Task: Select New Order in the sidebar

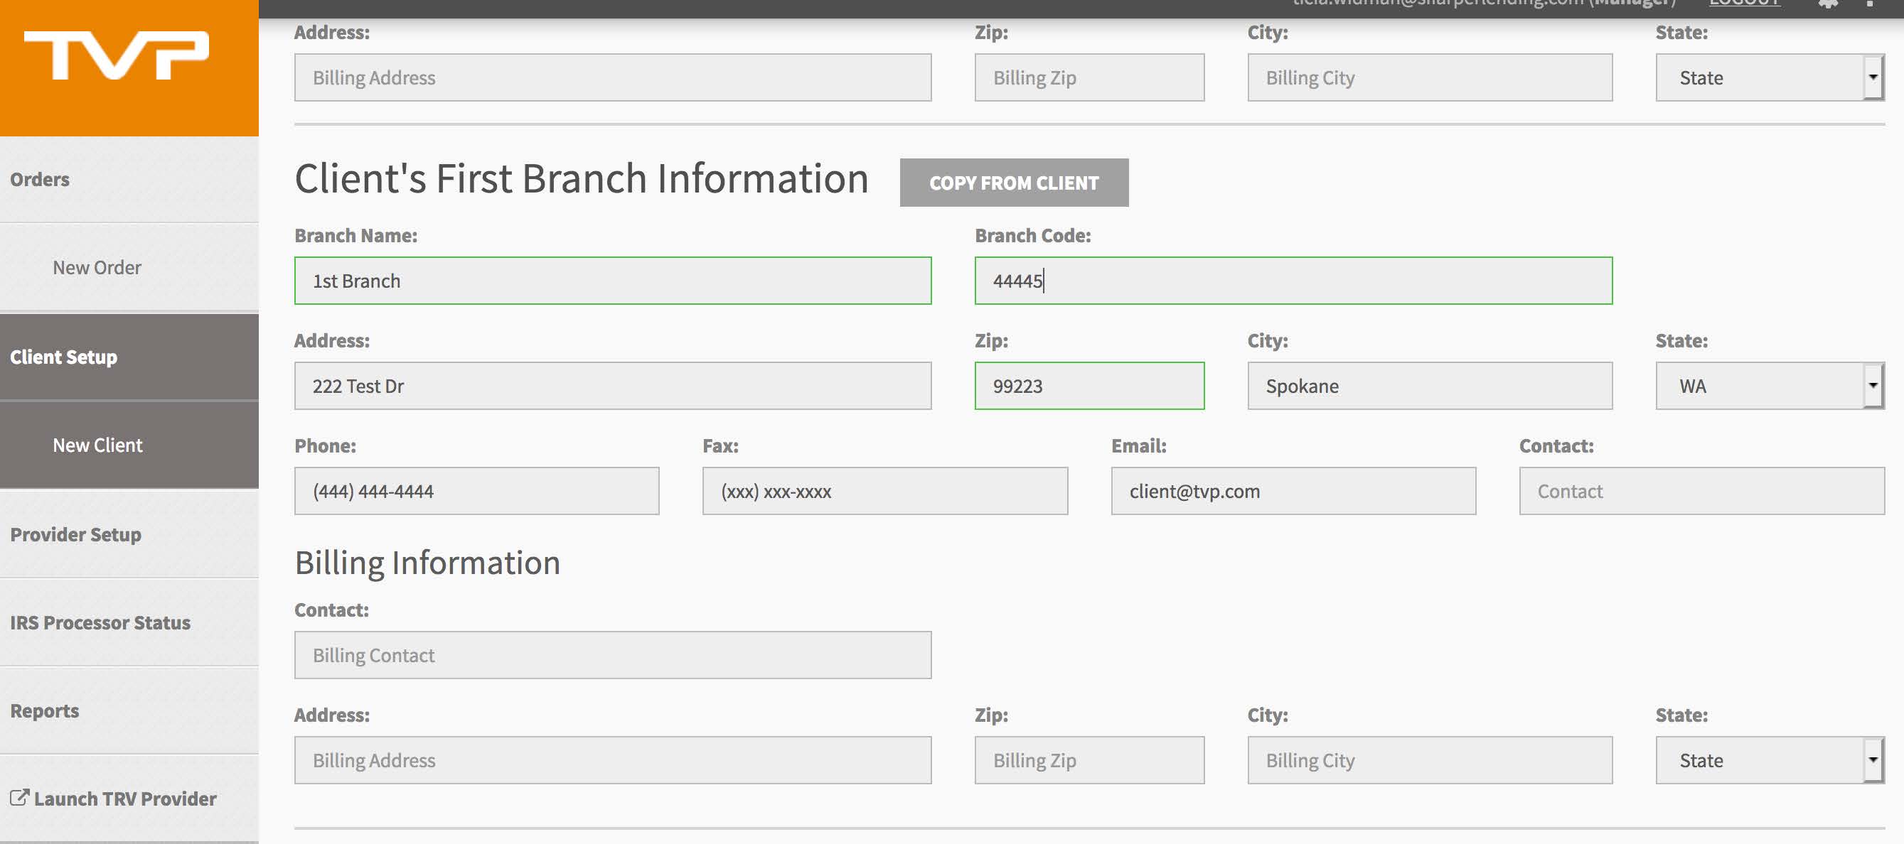Action: [x=97, y=267]
